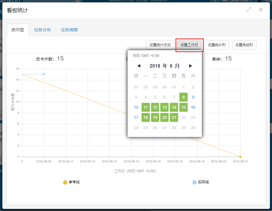Toggle workday June 8 in calendar

point(184,97)
